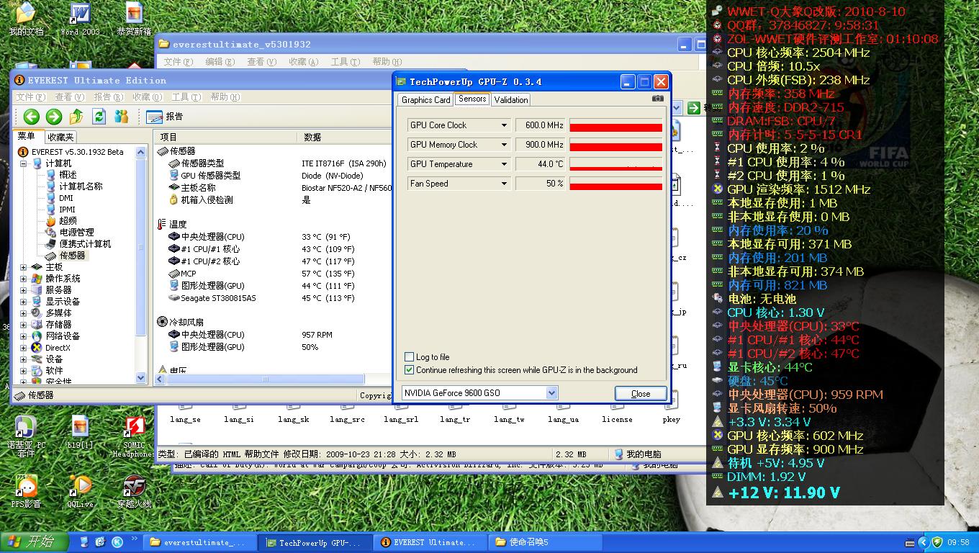Select Sensors tab in GPU-Z
979x553 pixels.
pyautogui.click(x=472, y=99)
